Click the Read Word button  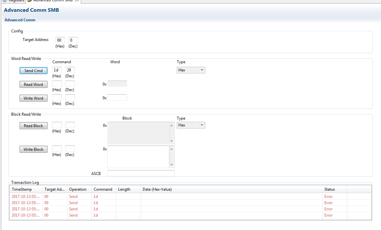(33, 84)
